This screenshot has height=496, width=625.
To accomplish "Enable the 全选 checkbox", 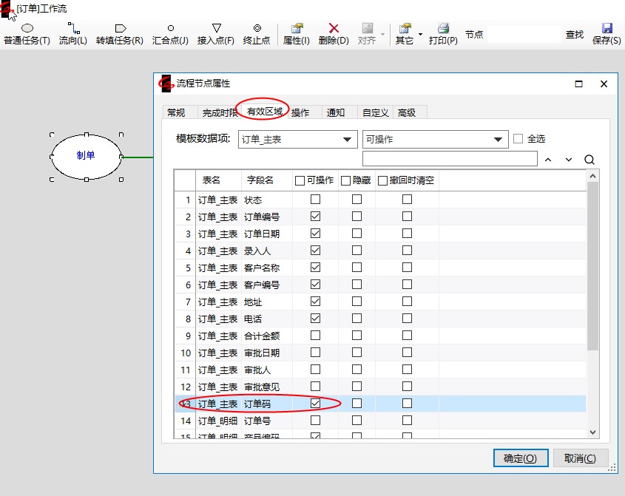I will point(518,139).
